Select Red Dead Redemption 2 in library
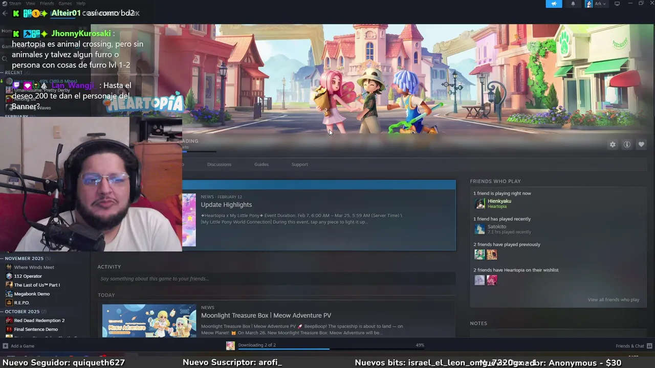The height and width of the screenshot is (368, 655). (x=39, y=320)
